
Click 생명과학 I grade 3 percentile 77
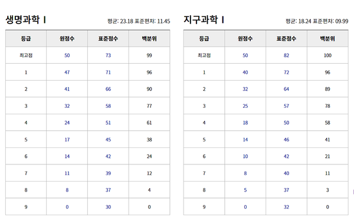click(x=149, y=106)
